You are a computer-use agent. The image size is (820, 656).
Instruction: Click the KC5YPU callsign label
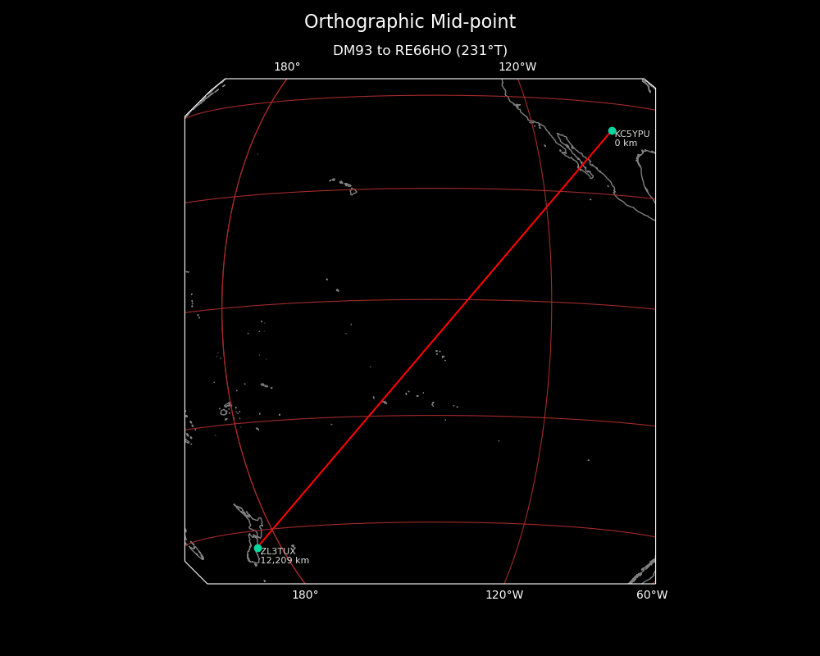pos(632,134)
